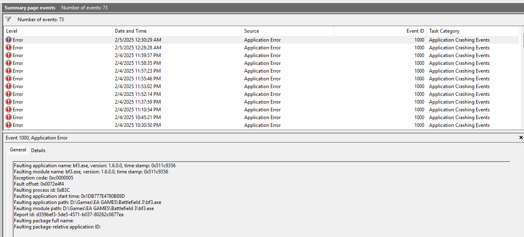Viewport: 524px width, 237px height.
Task: Click Event ID 1000 in 11:10:54 PM row
Action: coord(419,110)
